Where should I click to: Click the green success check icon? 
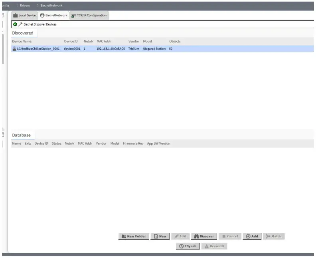click(15, 24)
